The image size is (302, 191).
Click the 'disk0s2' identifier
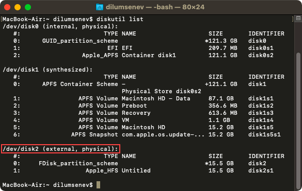[x=261, y=55]
